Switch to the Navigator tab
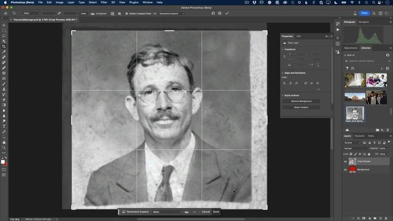 [x=364, y=22]
